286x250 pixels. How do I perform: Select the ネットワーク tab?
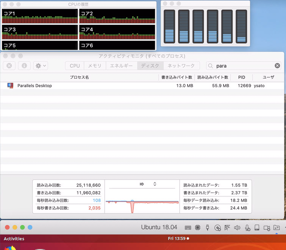[181, 66]
